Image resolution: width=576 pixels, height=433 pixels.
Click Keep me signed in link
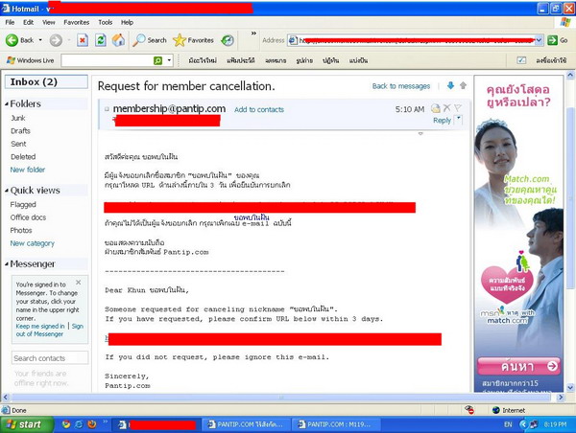coord(40,326)
